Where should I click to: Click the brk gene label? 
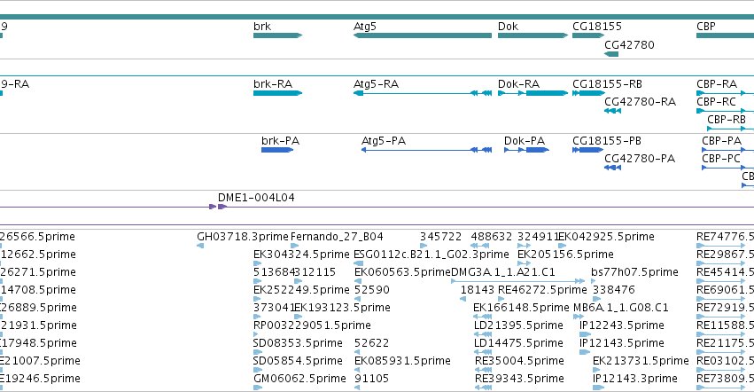point(262,27)
